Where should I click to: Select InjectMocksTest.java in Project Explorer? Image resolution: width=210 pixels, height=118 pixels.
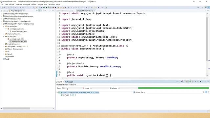(19, 42)
